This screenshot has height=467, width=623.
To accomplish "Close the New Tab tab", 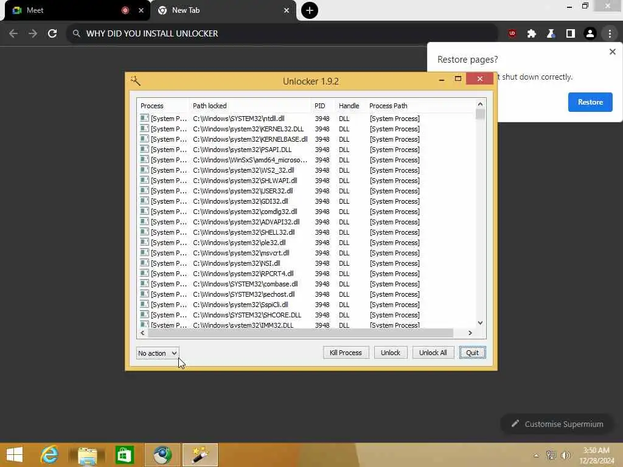I will click(x=287, y=10).
